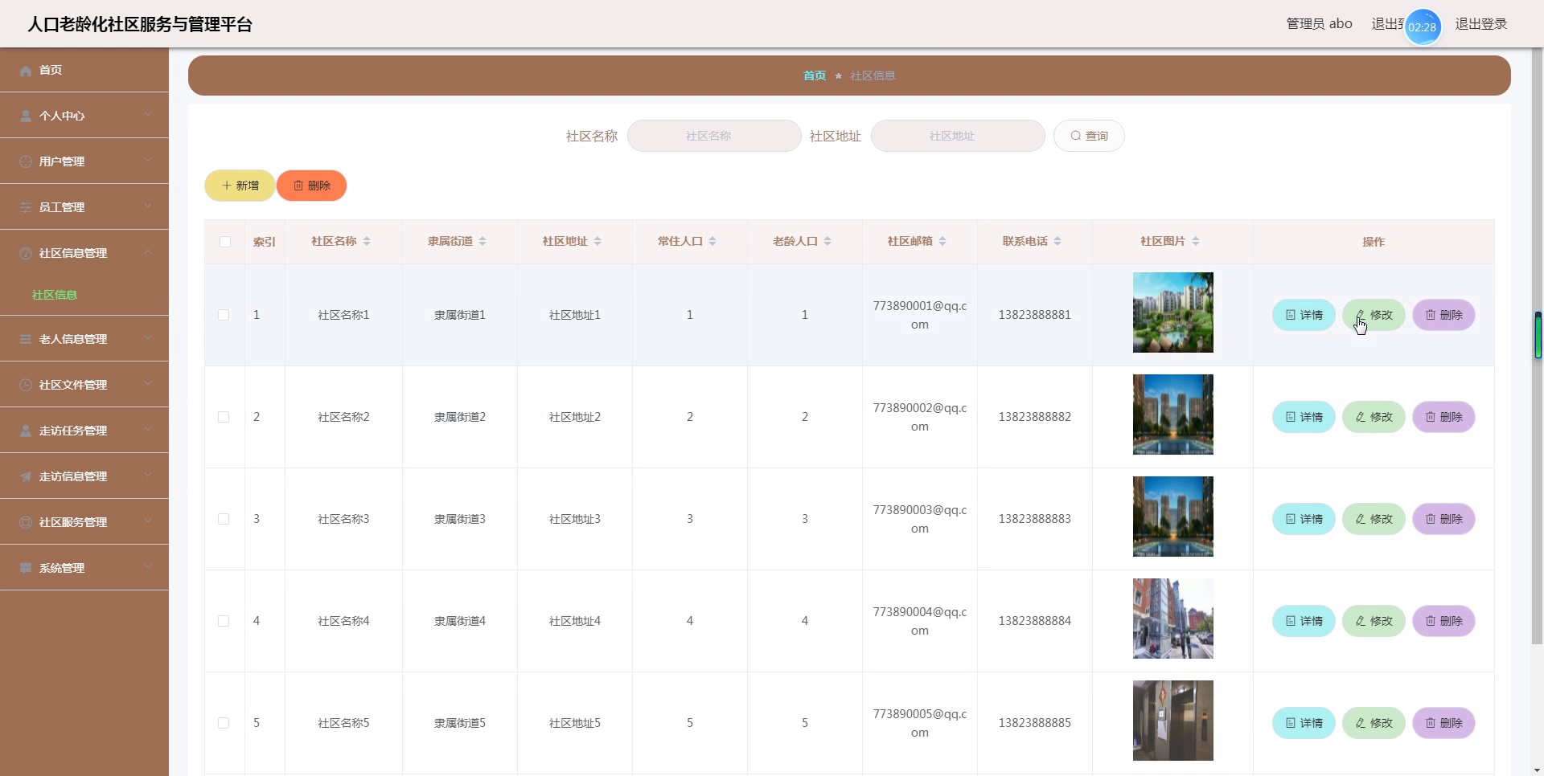Click the person icon next to 个人中心

(26, 116)
